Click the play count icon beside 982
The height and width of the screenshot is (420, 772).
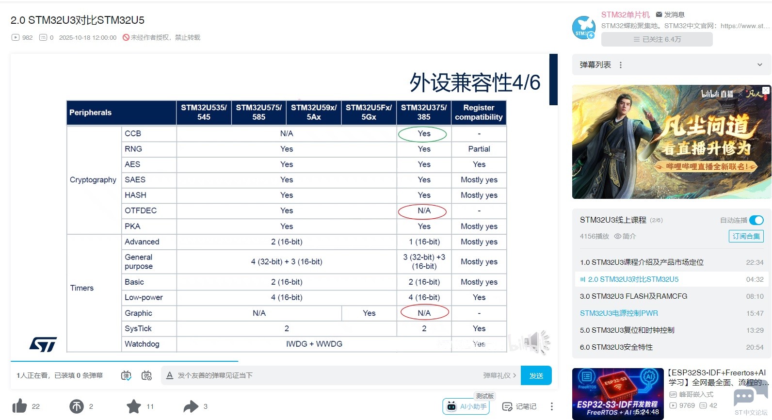click(x=16, y=37)
